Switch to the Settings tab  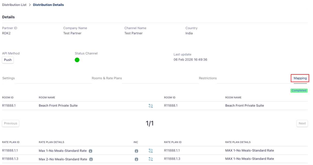[x=9, y=78]
